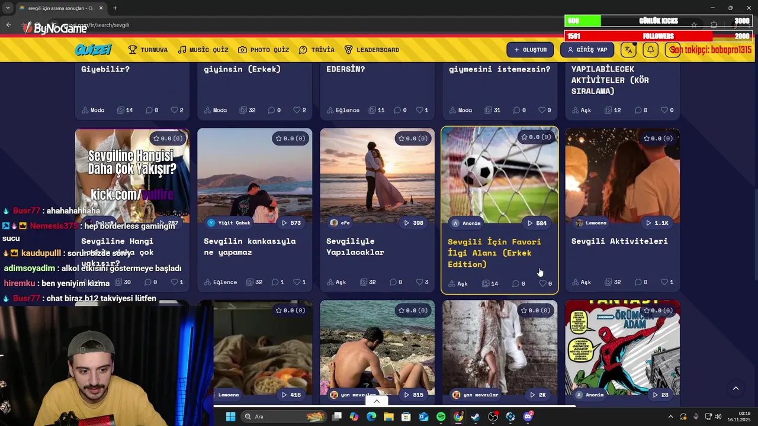Click comment icon on 'giymesini istemezsin?' card
758x426 pixels.
tap(516, 110)
